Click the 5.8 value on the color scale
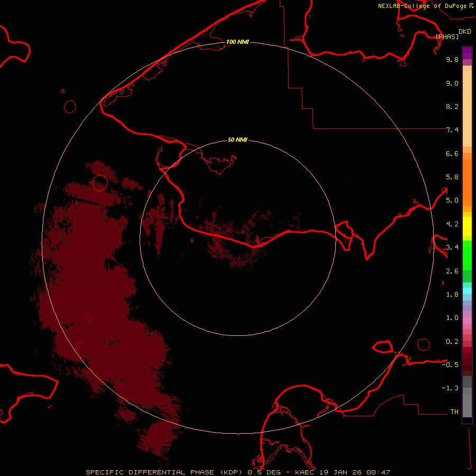This screenshot has width=476, height=476. (452, 177)
